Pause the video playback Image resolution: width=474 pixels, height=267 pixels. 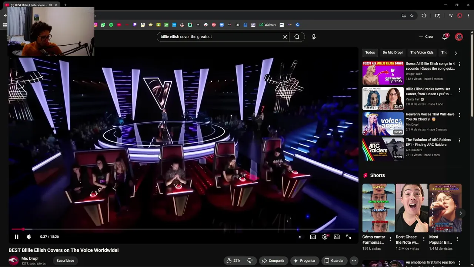click(16, 237)
